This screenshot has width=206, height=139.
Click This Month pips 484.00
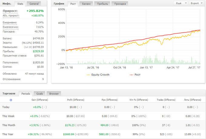pos(104,125)
